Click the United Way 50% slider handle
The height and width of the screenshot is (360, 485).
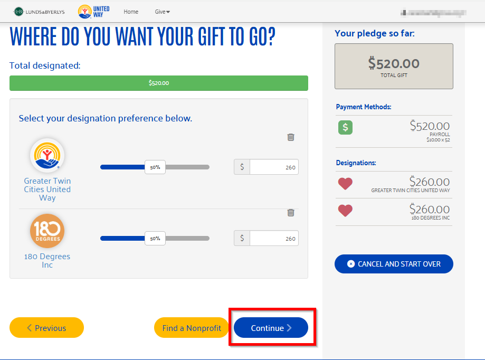[x=155, y=167]
